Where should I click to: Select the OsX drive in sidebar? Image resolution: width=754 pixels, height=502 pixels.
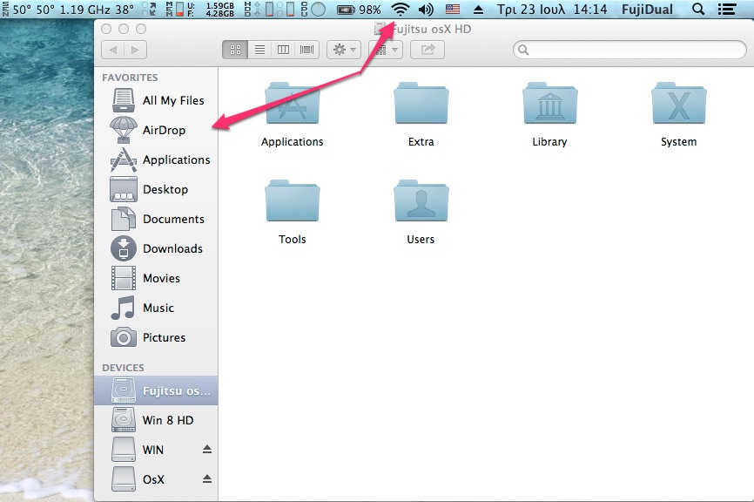click(x=138, y=479)
